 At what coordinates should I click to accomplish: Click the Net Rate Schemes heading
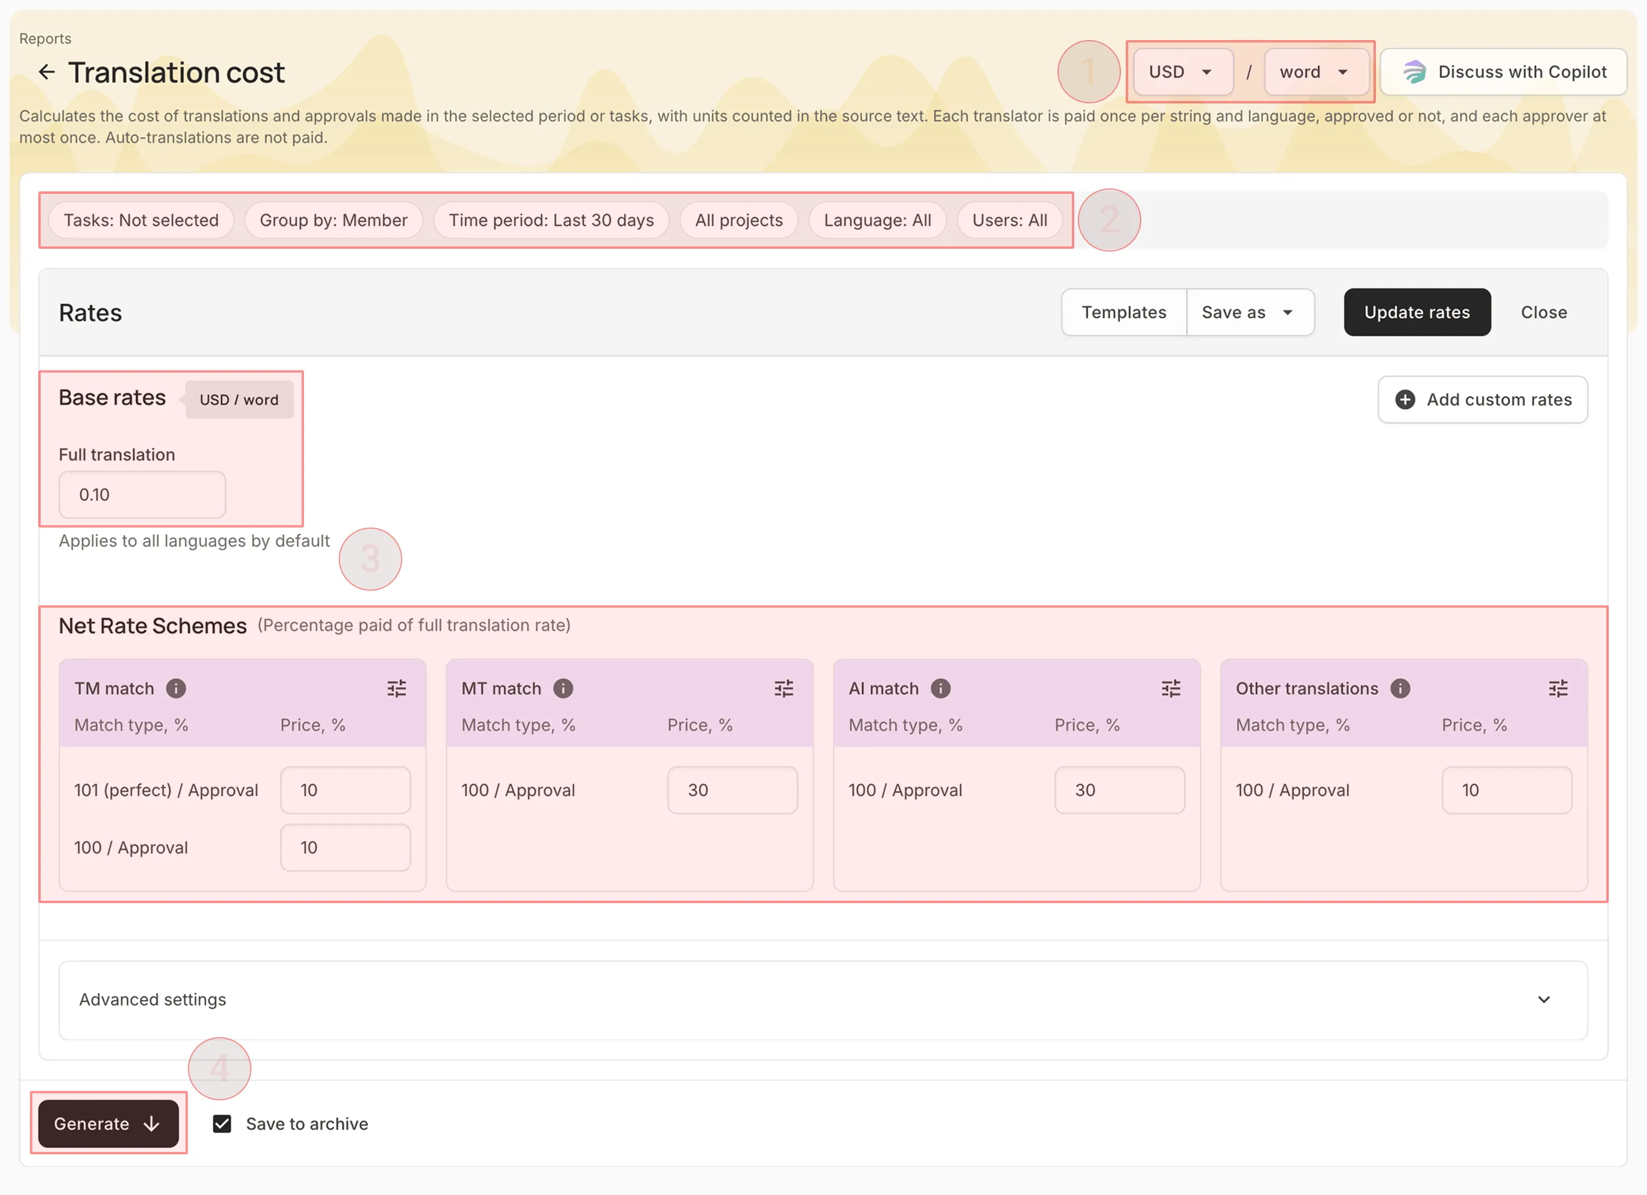(x=153, y=626)
